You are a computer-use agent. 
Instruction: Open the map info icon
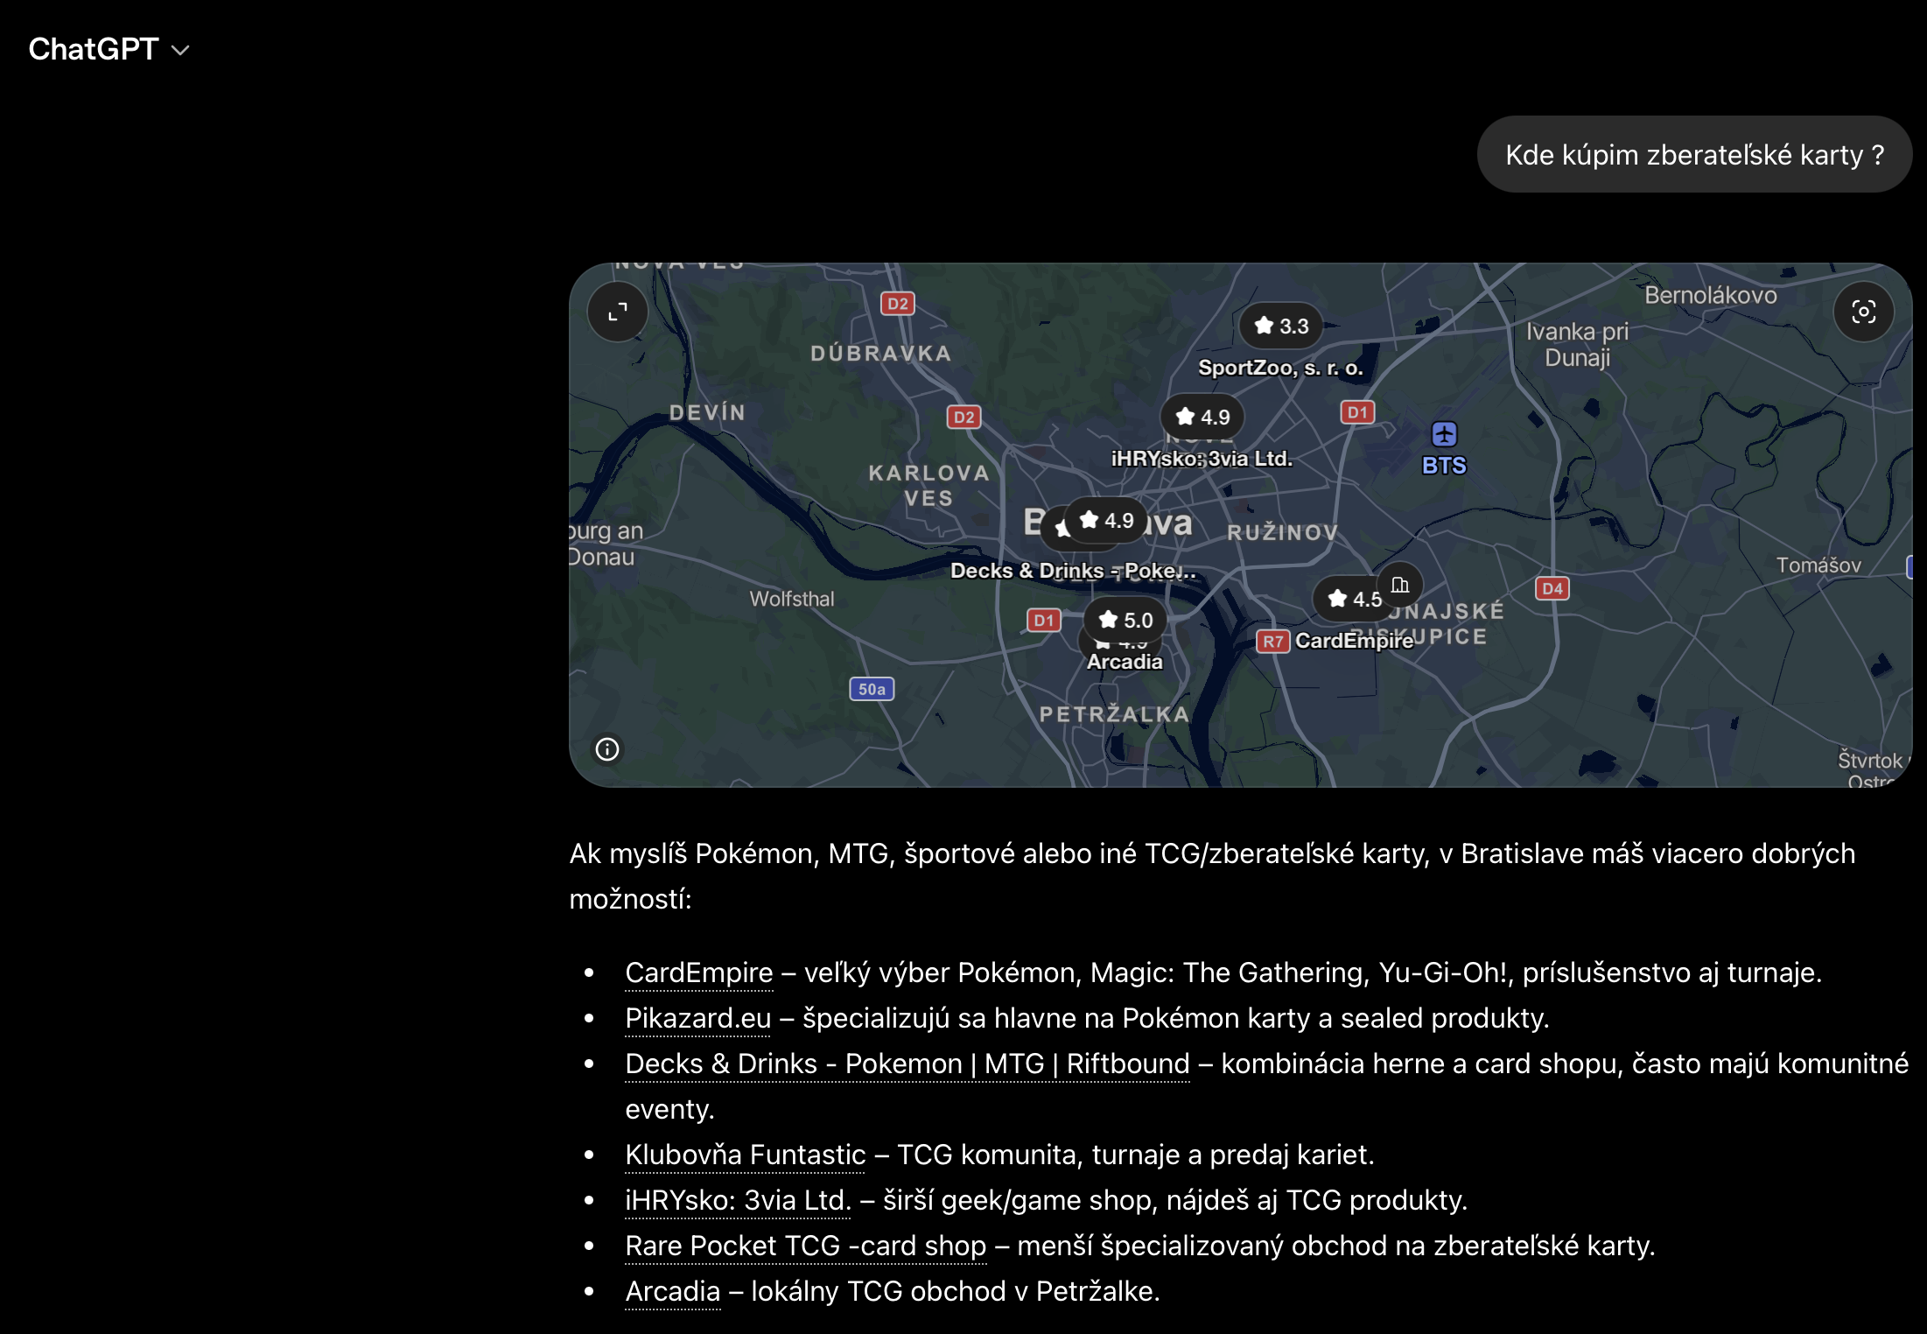[607, 749]
